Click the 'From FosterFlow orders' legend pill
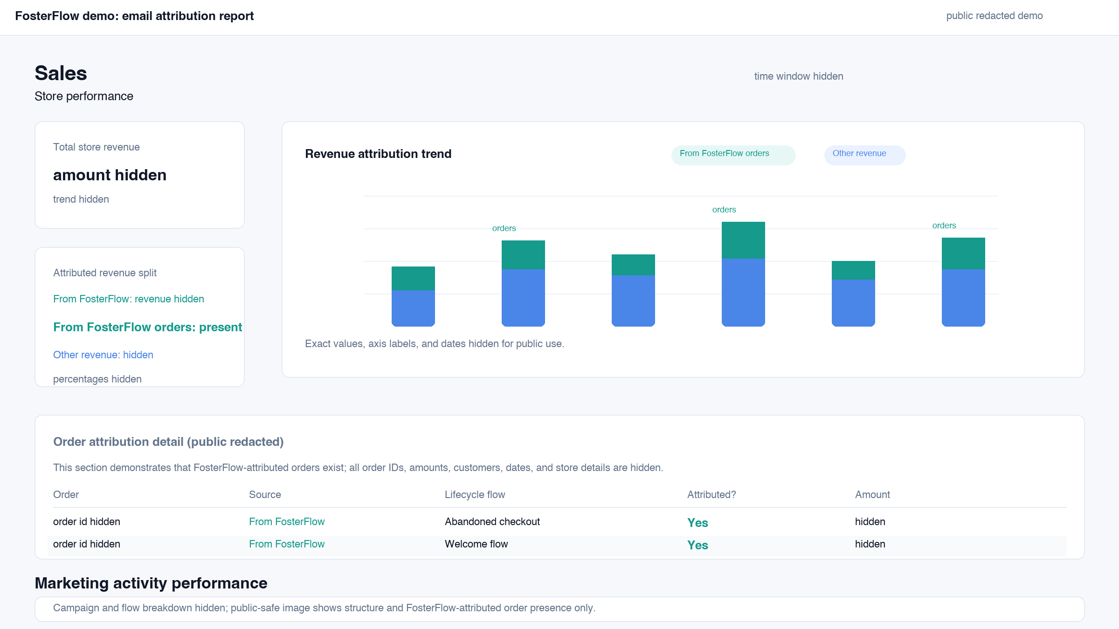 (x=733, y=155)
